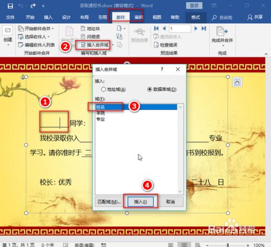Click the Match Fields icon in ribbon
Image resolution: width=271 pixels, height=247 pixels.
click(x=119, y=37)
